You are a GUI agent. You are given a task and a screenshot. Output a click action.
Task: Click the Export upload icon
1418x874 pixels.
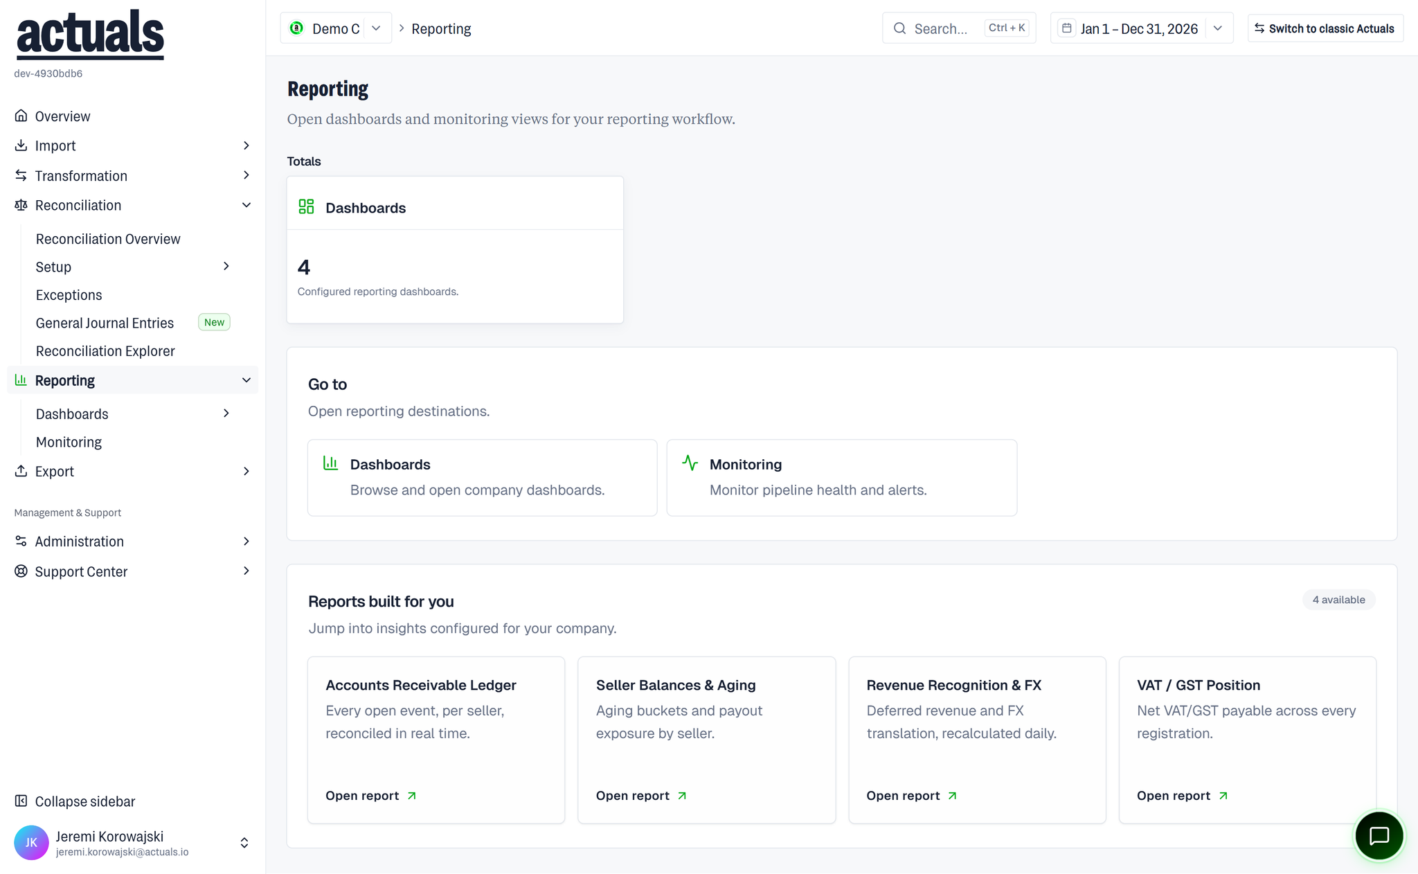click(x=21, y=471)
